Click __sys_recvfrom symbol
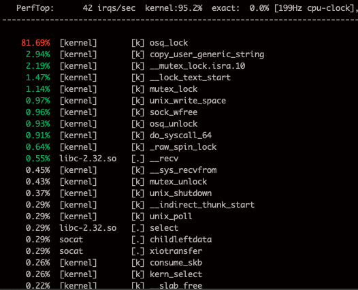Viewport: 358px width, 290px height. click(183, 170)
